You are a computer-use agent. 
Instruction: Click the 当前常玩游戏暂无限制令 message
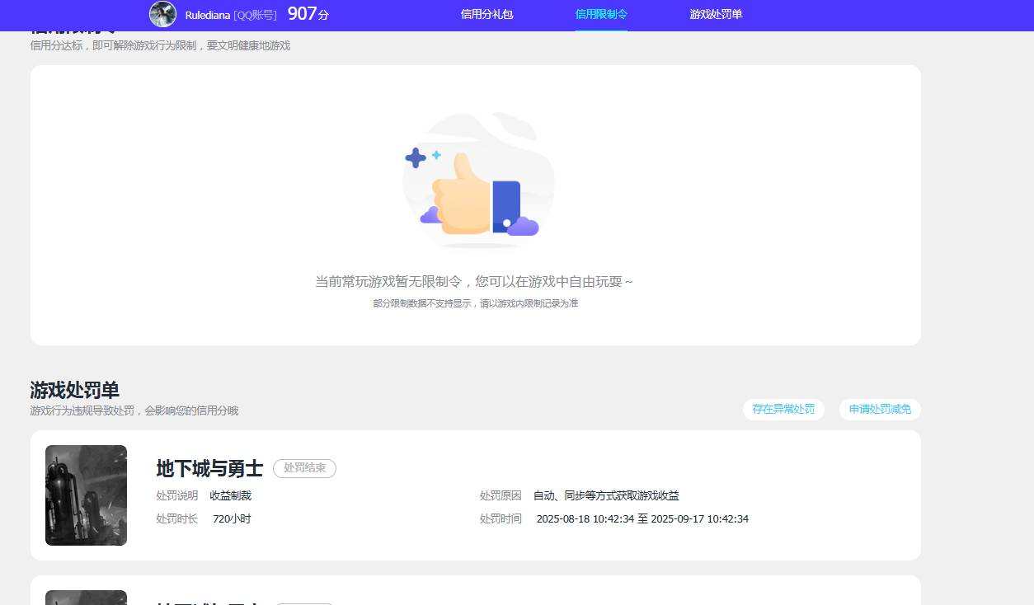pyautogui.click(x=475, y=282)
